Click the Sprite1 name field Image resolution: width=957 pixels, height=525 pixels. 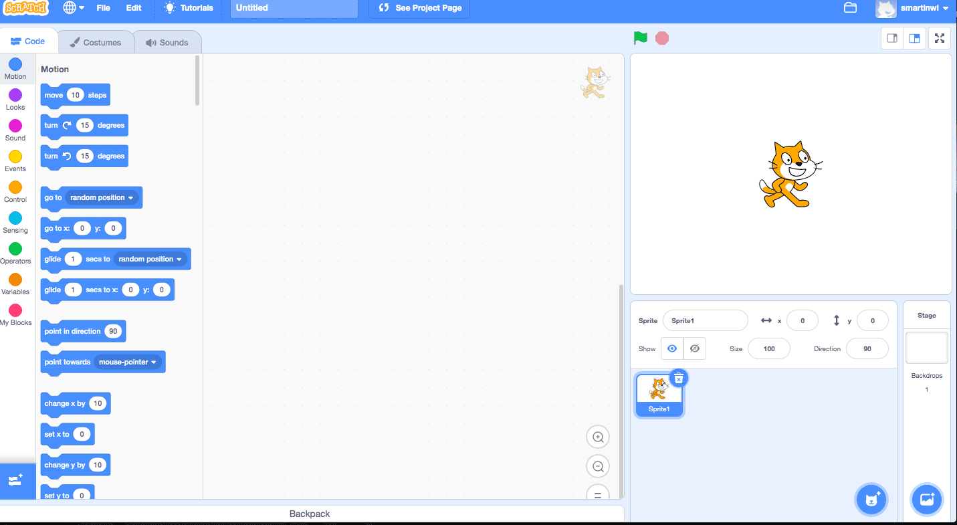tap(705, 321)
